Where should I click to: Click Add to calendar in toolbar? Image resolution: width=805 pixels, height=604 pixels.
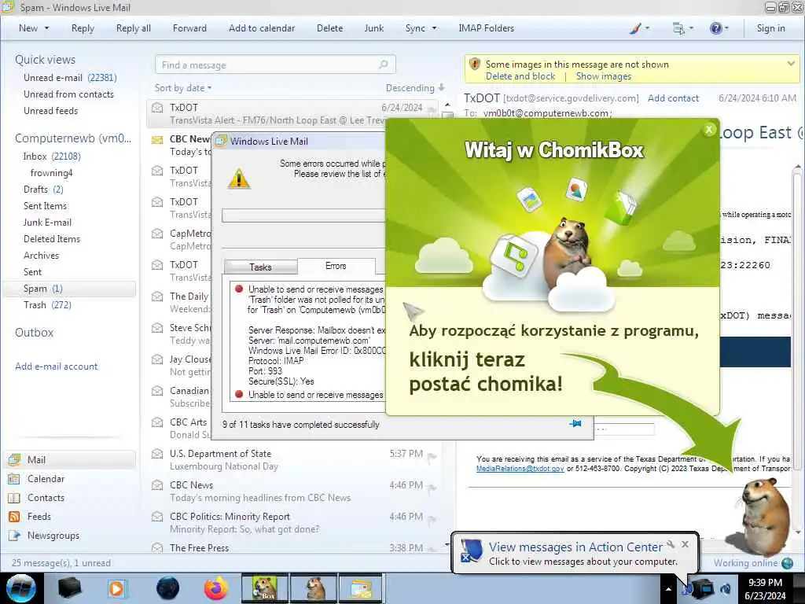click(x=262, y=28)
